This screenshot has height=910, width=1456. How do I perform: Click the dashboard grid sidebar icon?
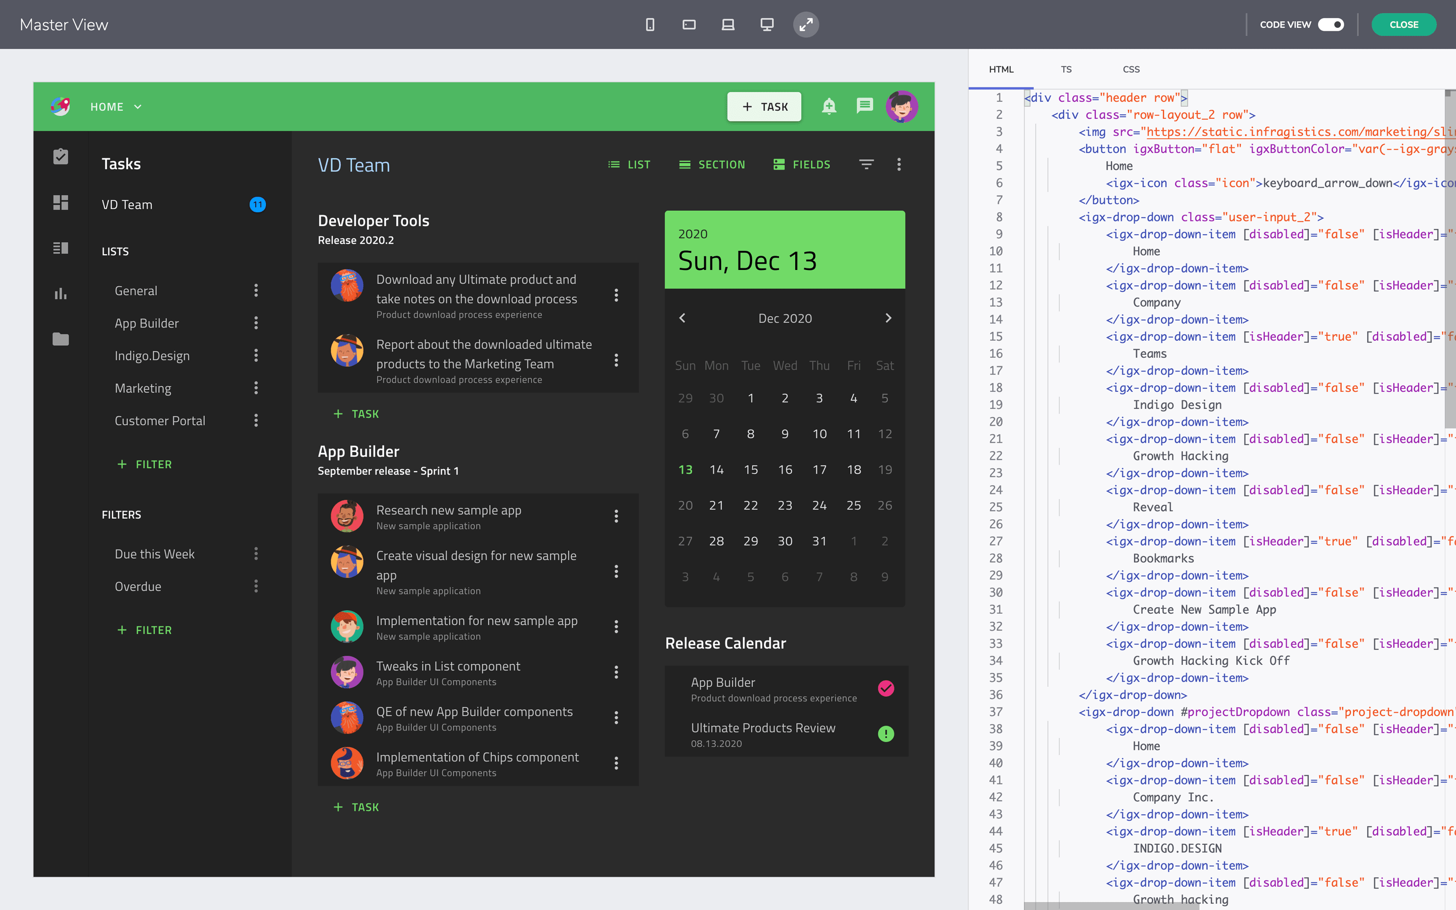point(61,202)
